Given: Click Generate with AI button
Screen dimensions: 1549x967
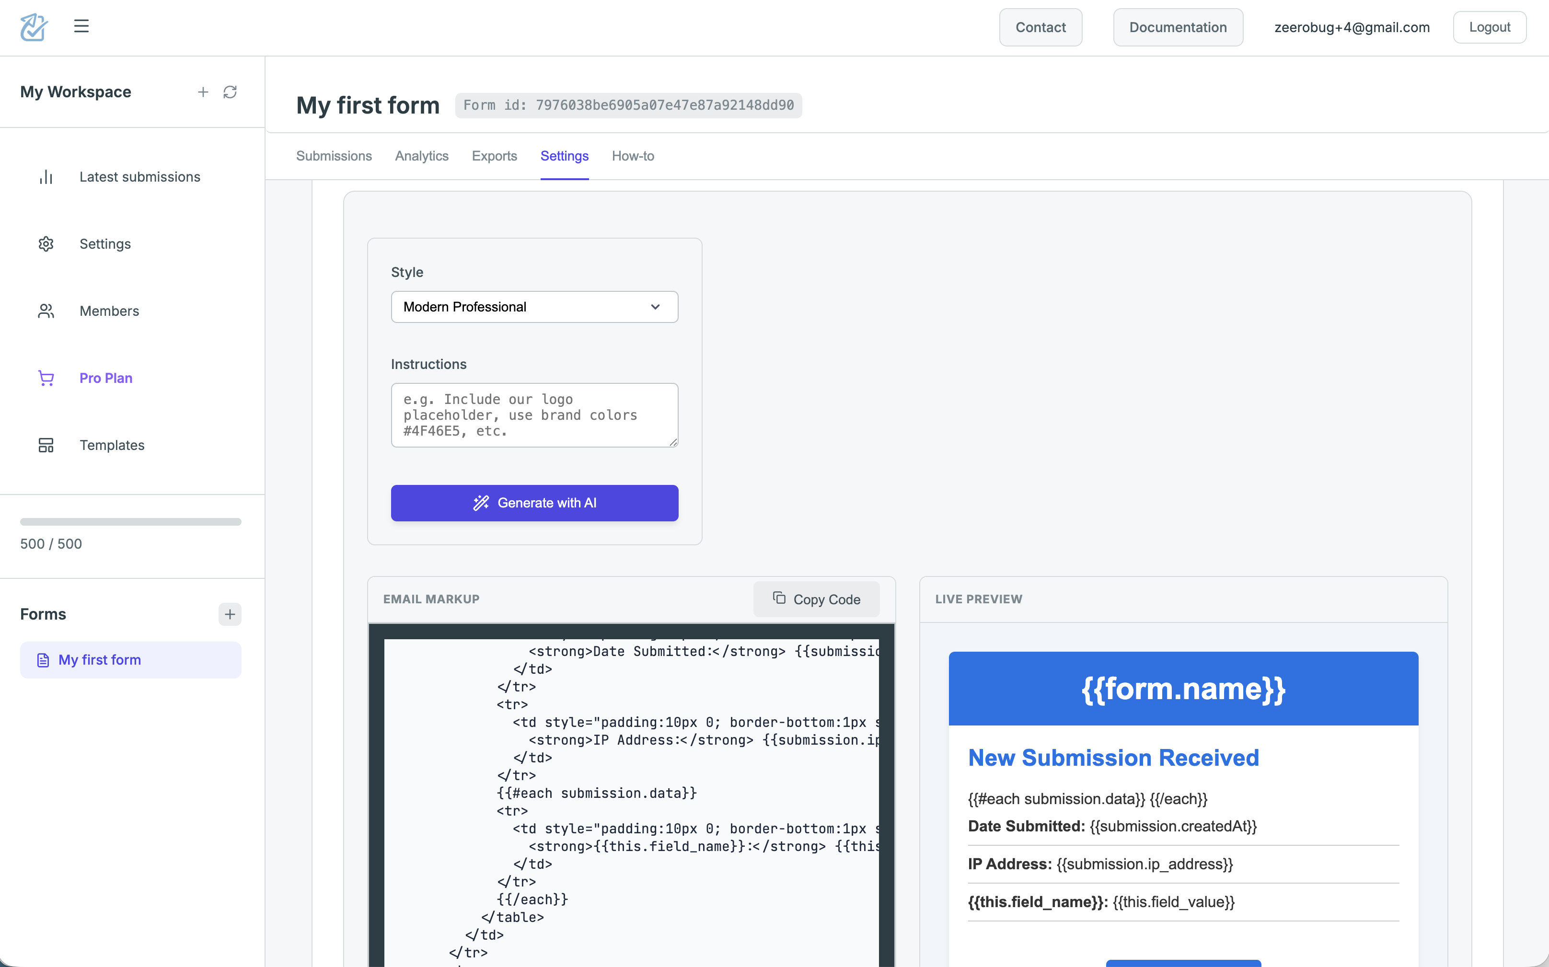Looking at the screenshot, I should click(x=534, y=503).
